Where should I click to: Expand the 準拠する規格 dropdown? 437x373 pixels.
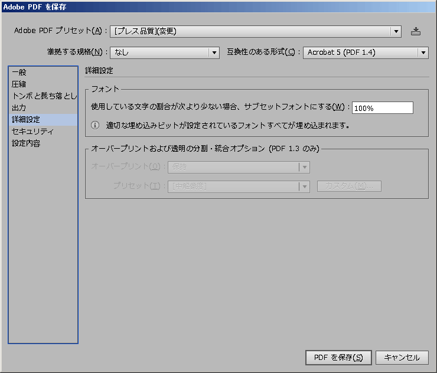coord(165,53)
